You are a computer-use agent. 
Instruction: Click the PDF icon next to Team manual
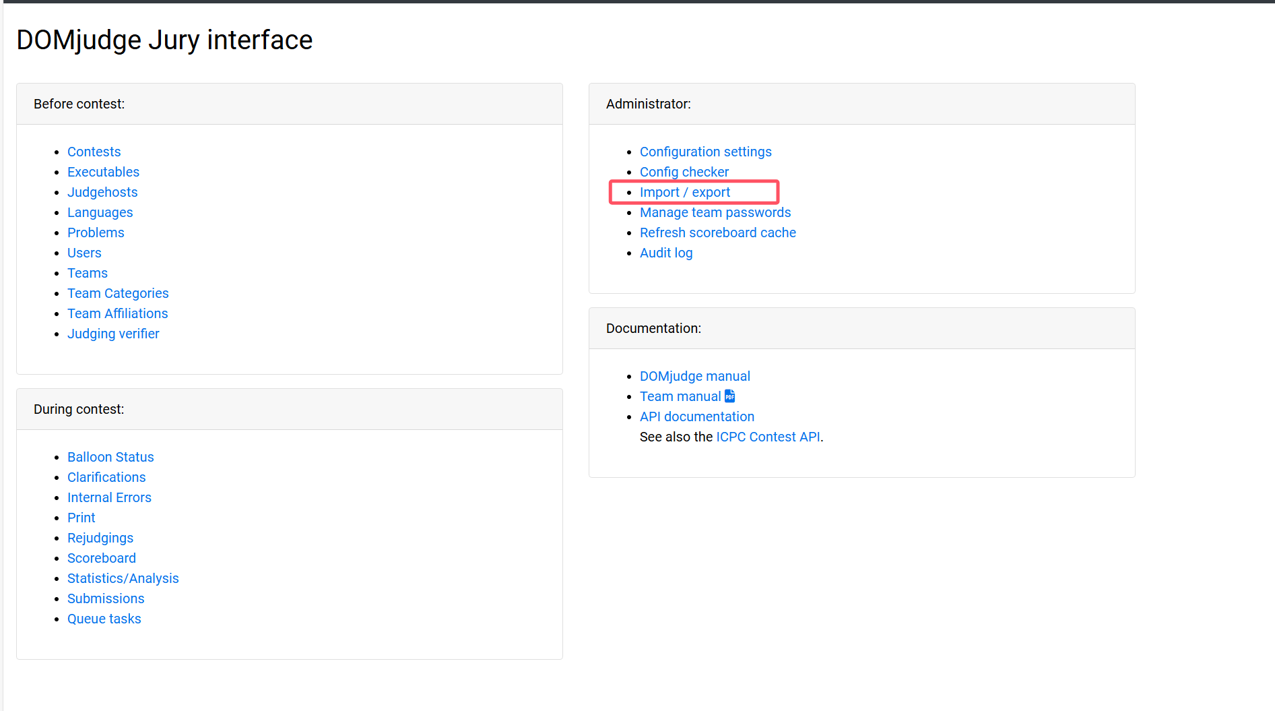(x=729, y=396)
